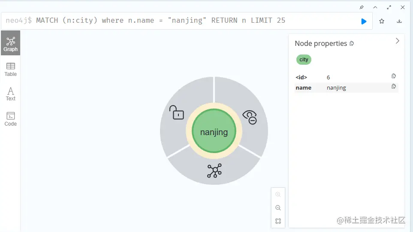Switch to Graph view

pos(11,43)
